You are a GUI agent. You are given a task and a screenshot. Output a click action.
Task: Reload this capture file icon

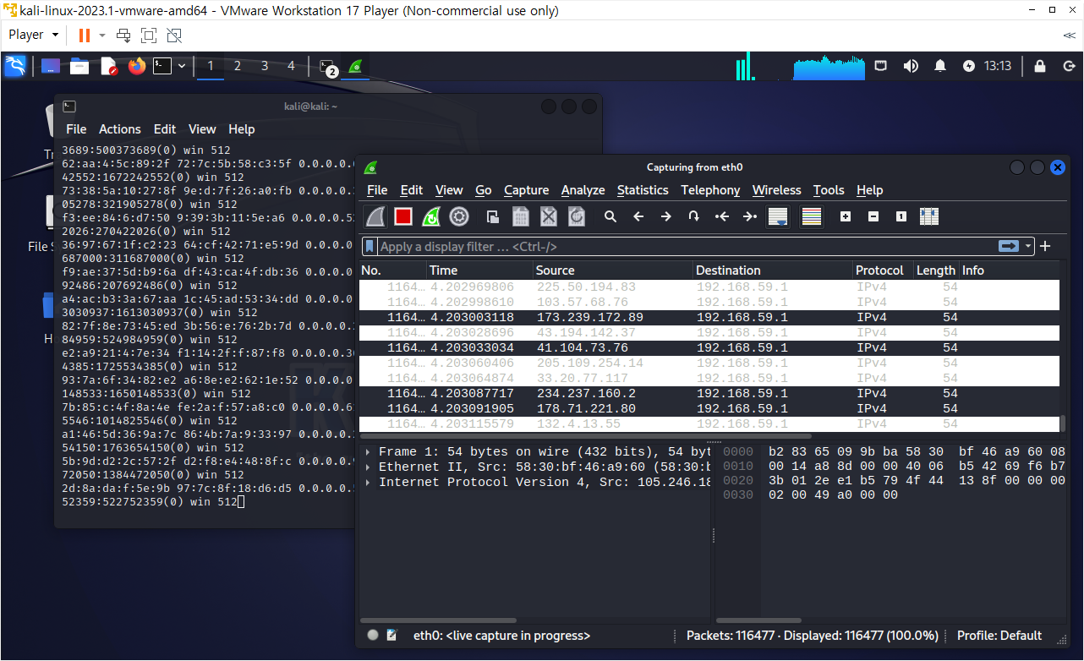[x=577, y=216]
